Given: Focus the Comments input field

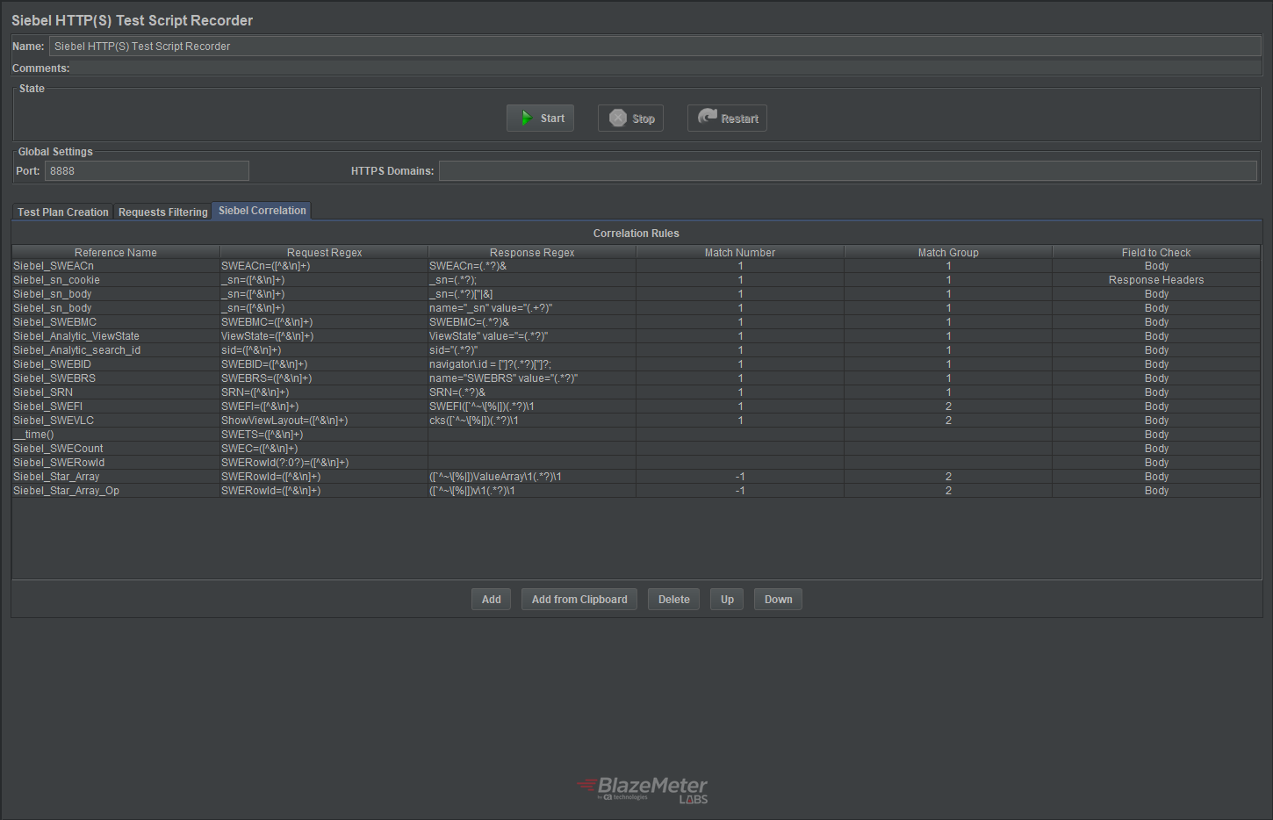Looking at the screenshot, I should click(x=667, y=68).
